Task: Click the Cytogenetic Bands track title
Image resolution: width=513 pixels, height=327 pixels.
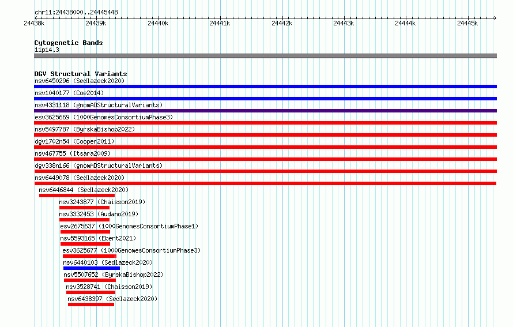Action: pos(69,43)
